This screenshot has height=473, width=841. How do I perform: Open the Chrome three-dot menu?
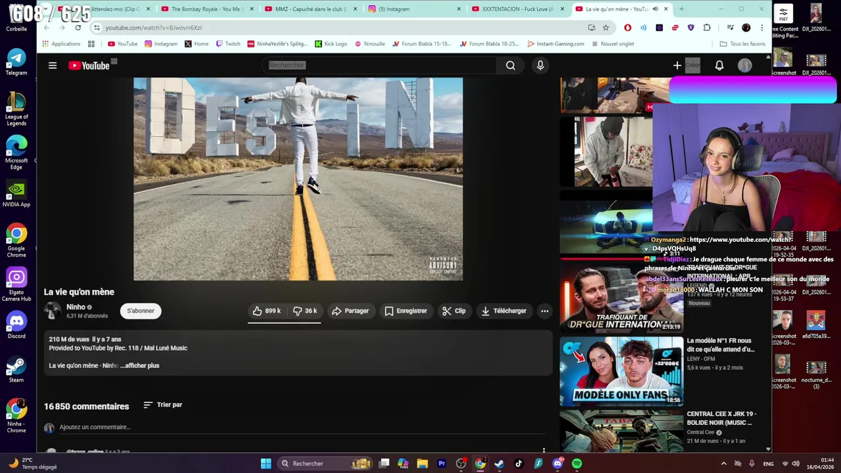(761, 28)
